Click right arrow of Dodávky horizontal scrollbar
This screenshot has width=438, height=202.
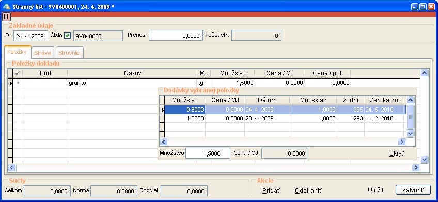tap(402, 142)
